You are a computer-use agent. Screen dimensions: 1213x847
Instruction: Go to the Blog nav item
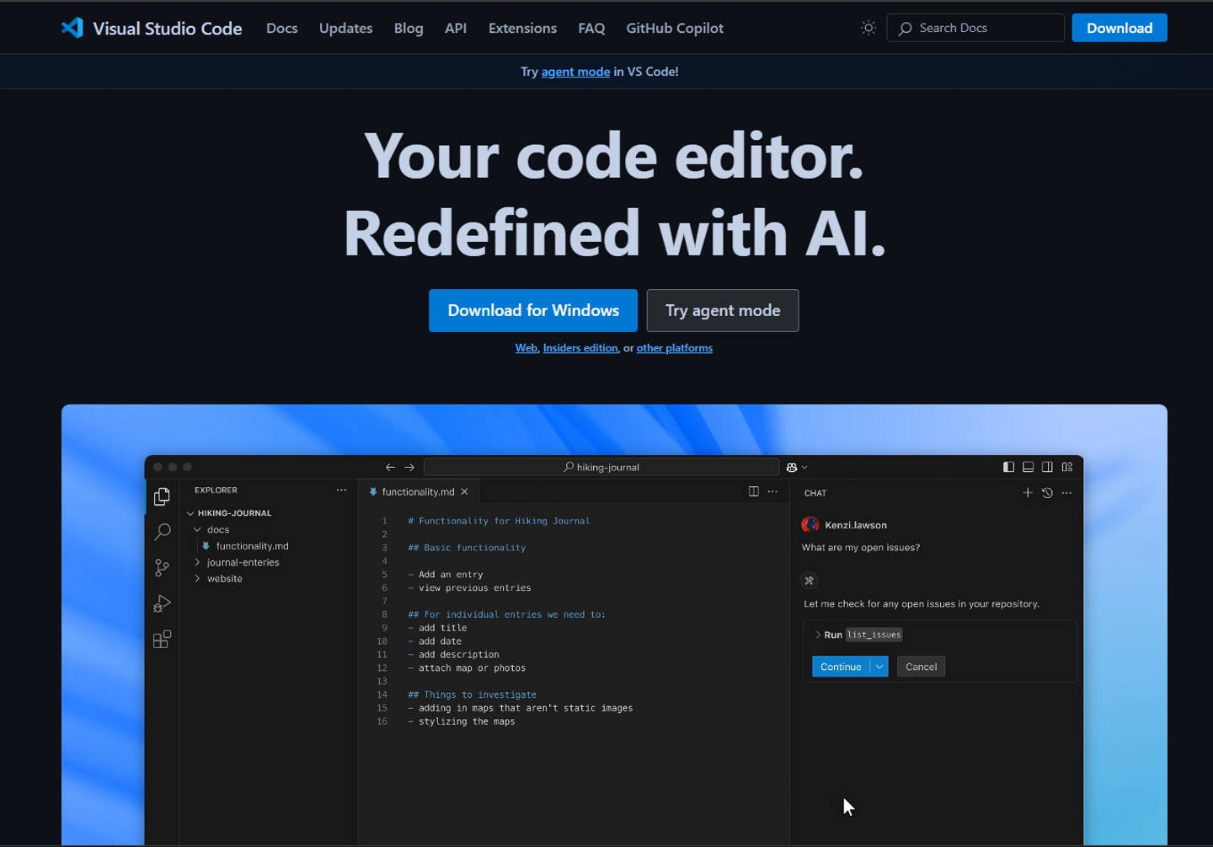click(409, 28)
